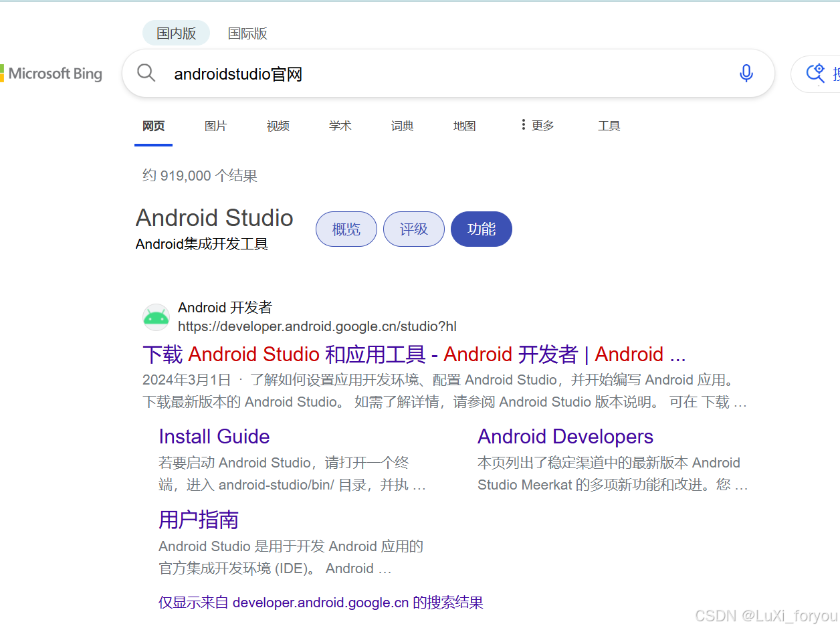Open the 用户指南 sublink
The width and height of the screenshot is (840, 630).
[x=199, y=520]
